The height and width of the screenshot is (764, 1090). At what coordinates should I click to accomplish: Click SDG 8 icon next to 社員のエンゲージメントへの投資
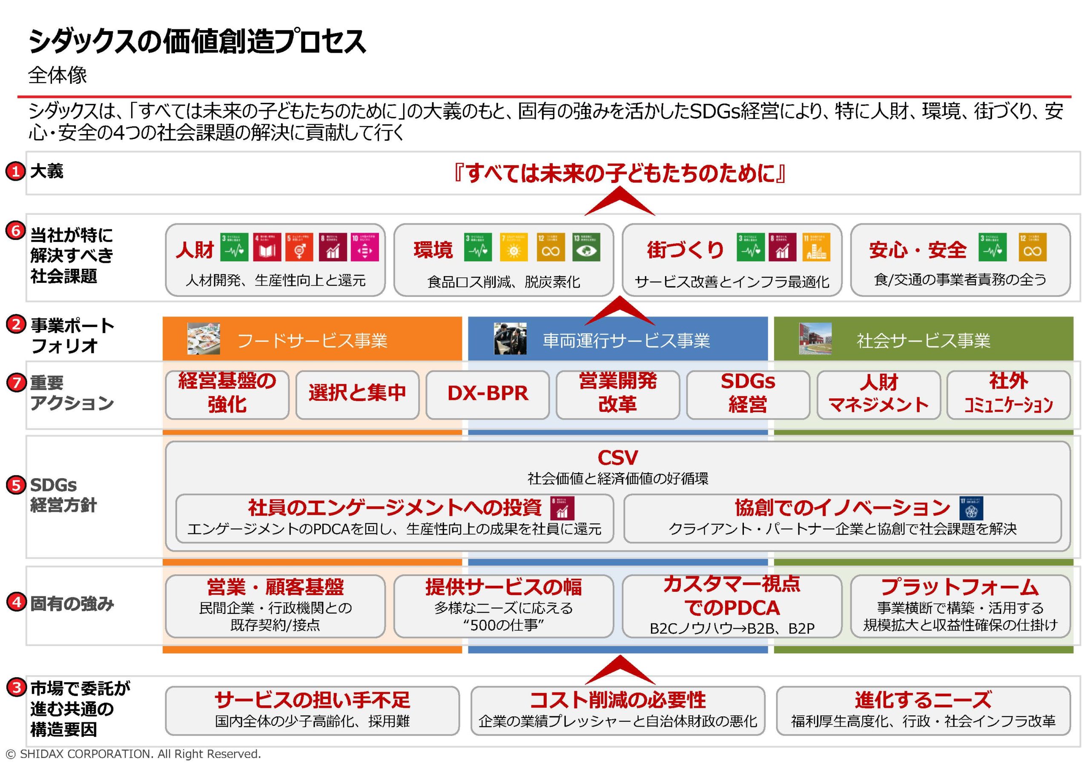[562, 508]
